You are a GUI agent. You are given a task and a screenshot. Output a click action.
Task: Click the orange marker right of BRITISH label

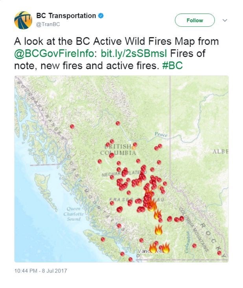pos(134,146)
